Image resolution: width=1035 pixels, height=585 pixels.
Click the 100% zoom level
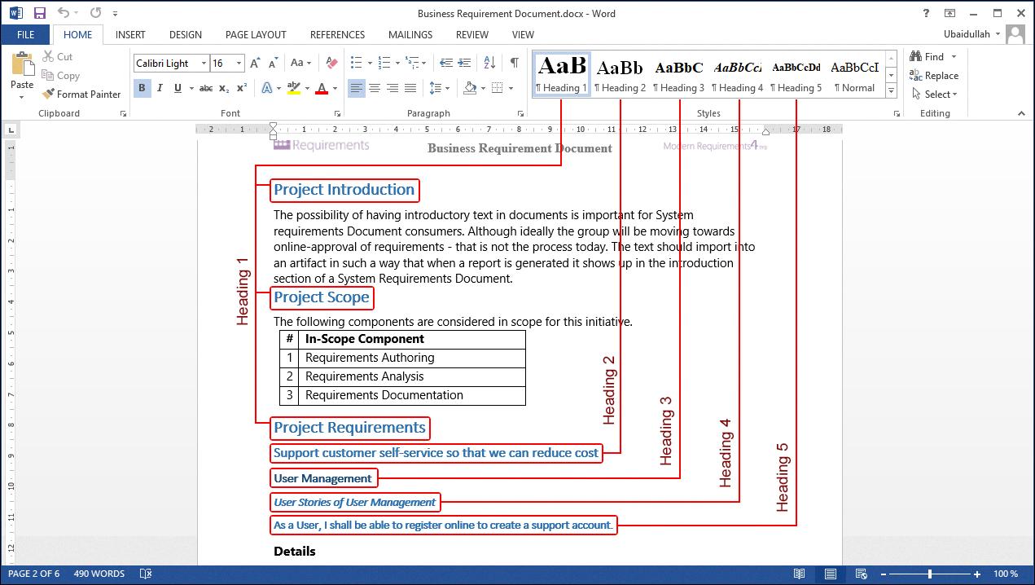(1006, 574)
